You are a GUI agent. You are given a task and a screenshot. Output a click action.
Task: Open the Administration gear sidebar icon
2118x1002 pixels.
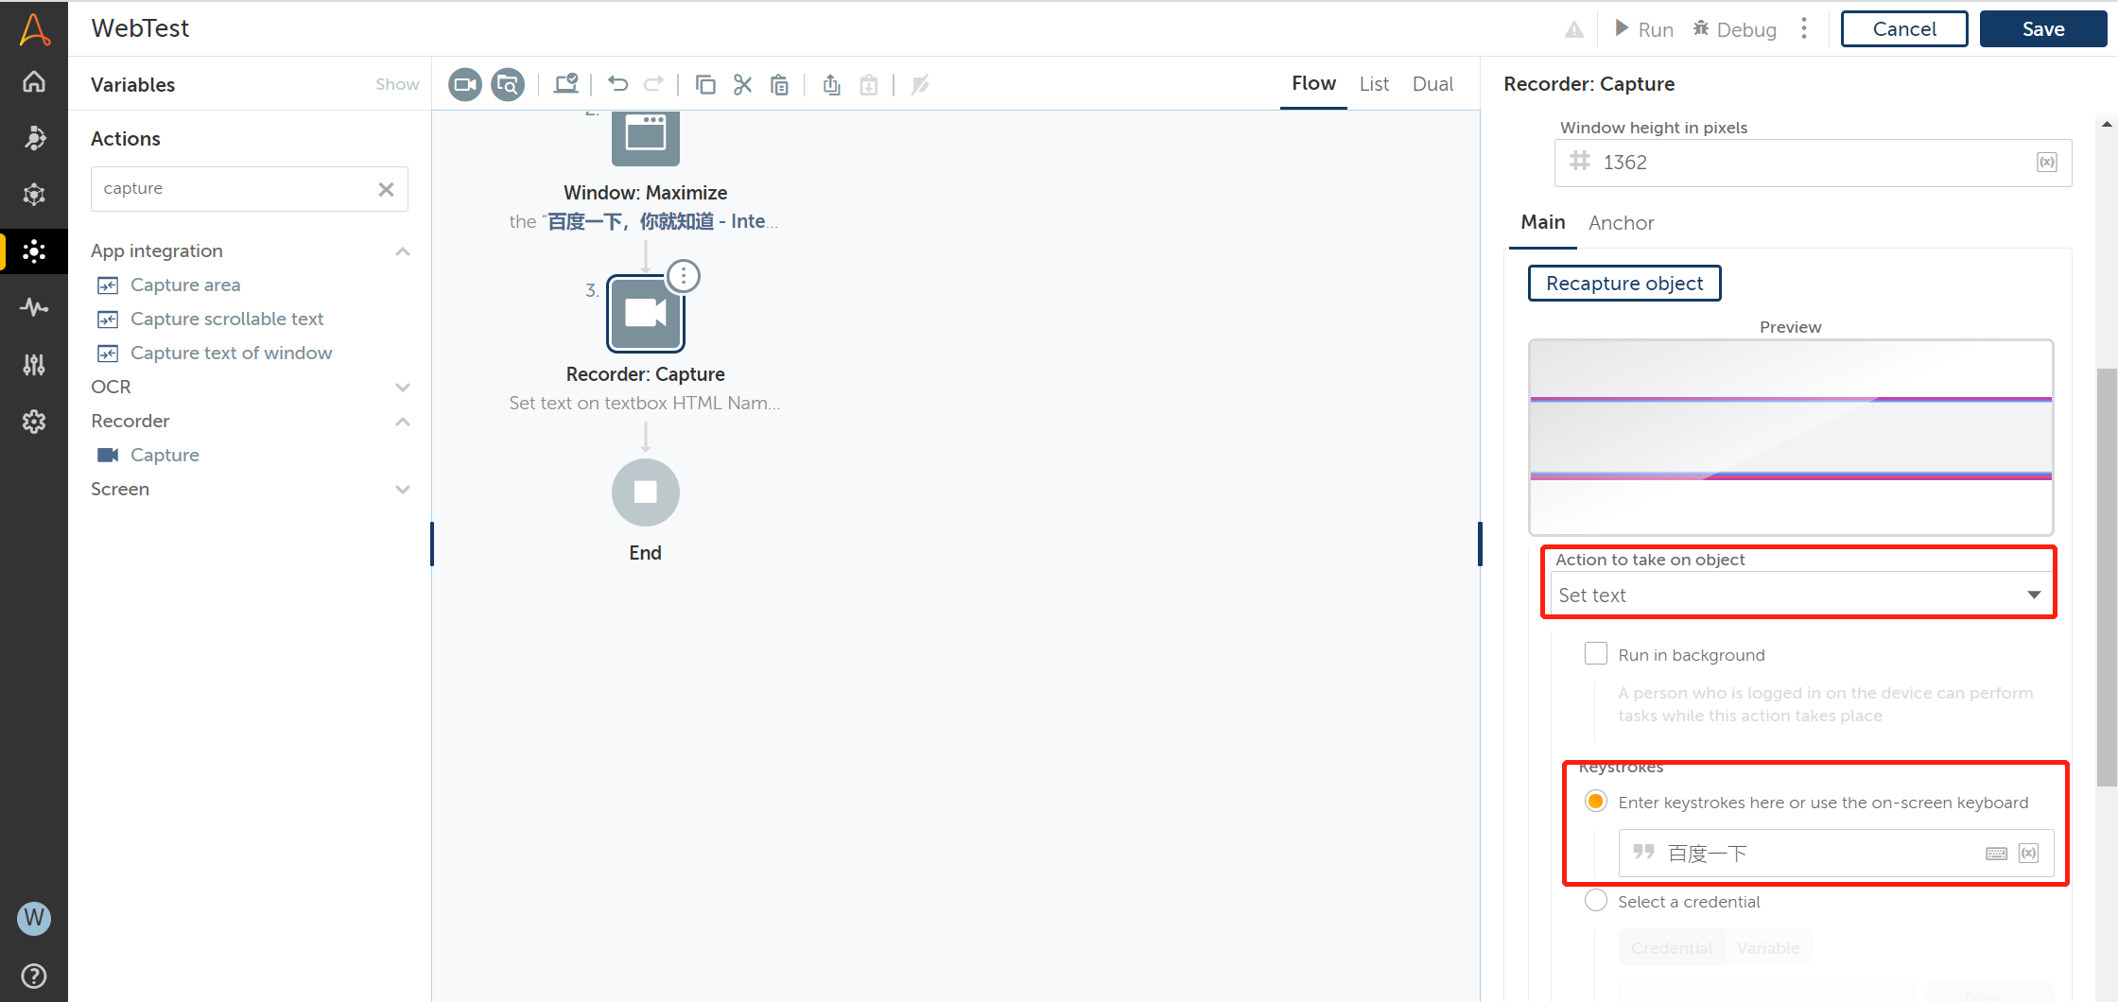34,422
